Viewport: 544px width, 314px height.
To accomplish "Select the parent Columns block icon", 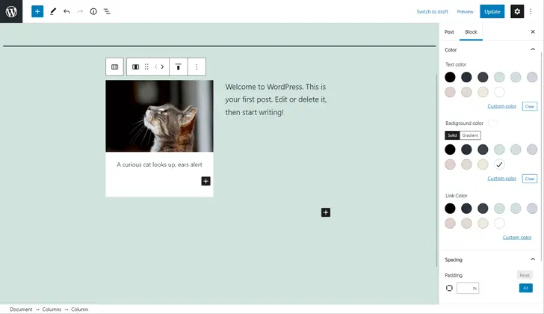I will (114, 67).
